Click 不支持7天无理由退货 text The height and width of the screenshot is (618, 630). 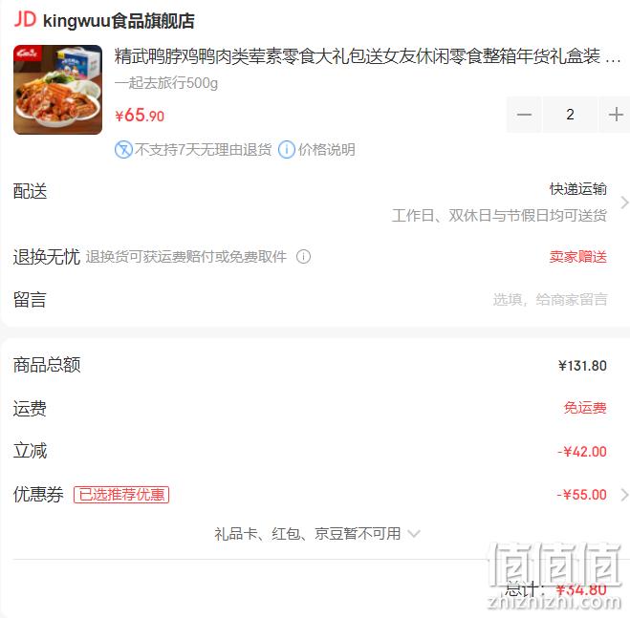pos(204,150)
